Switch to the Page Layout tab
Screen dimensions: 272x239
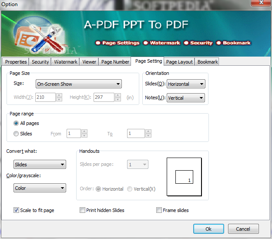179,62
